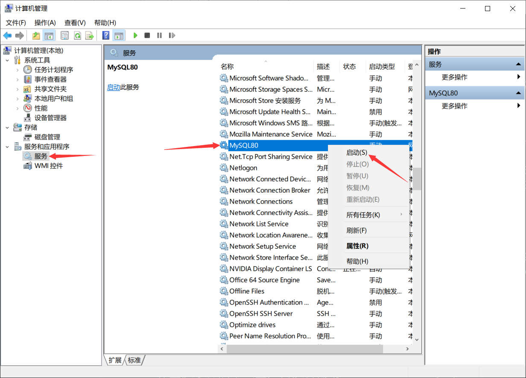This screenshot has height=378, width=526.
Task: Switch to the 扩展 tab
Action: coord(115,360)
